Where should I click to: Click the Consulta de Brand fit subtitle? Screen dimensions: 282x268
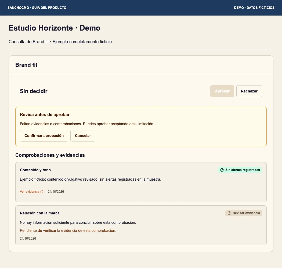click(x=60, y=42)
